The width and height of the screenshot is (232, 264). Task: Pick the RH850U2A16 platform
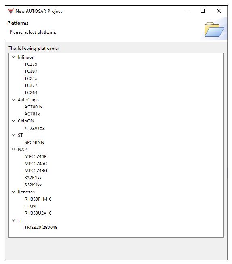click(38, 213)
